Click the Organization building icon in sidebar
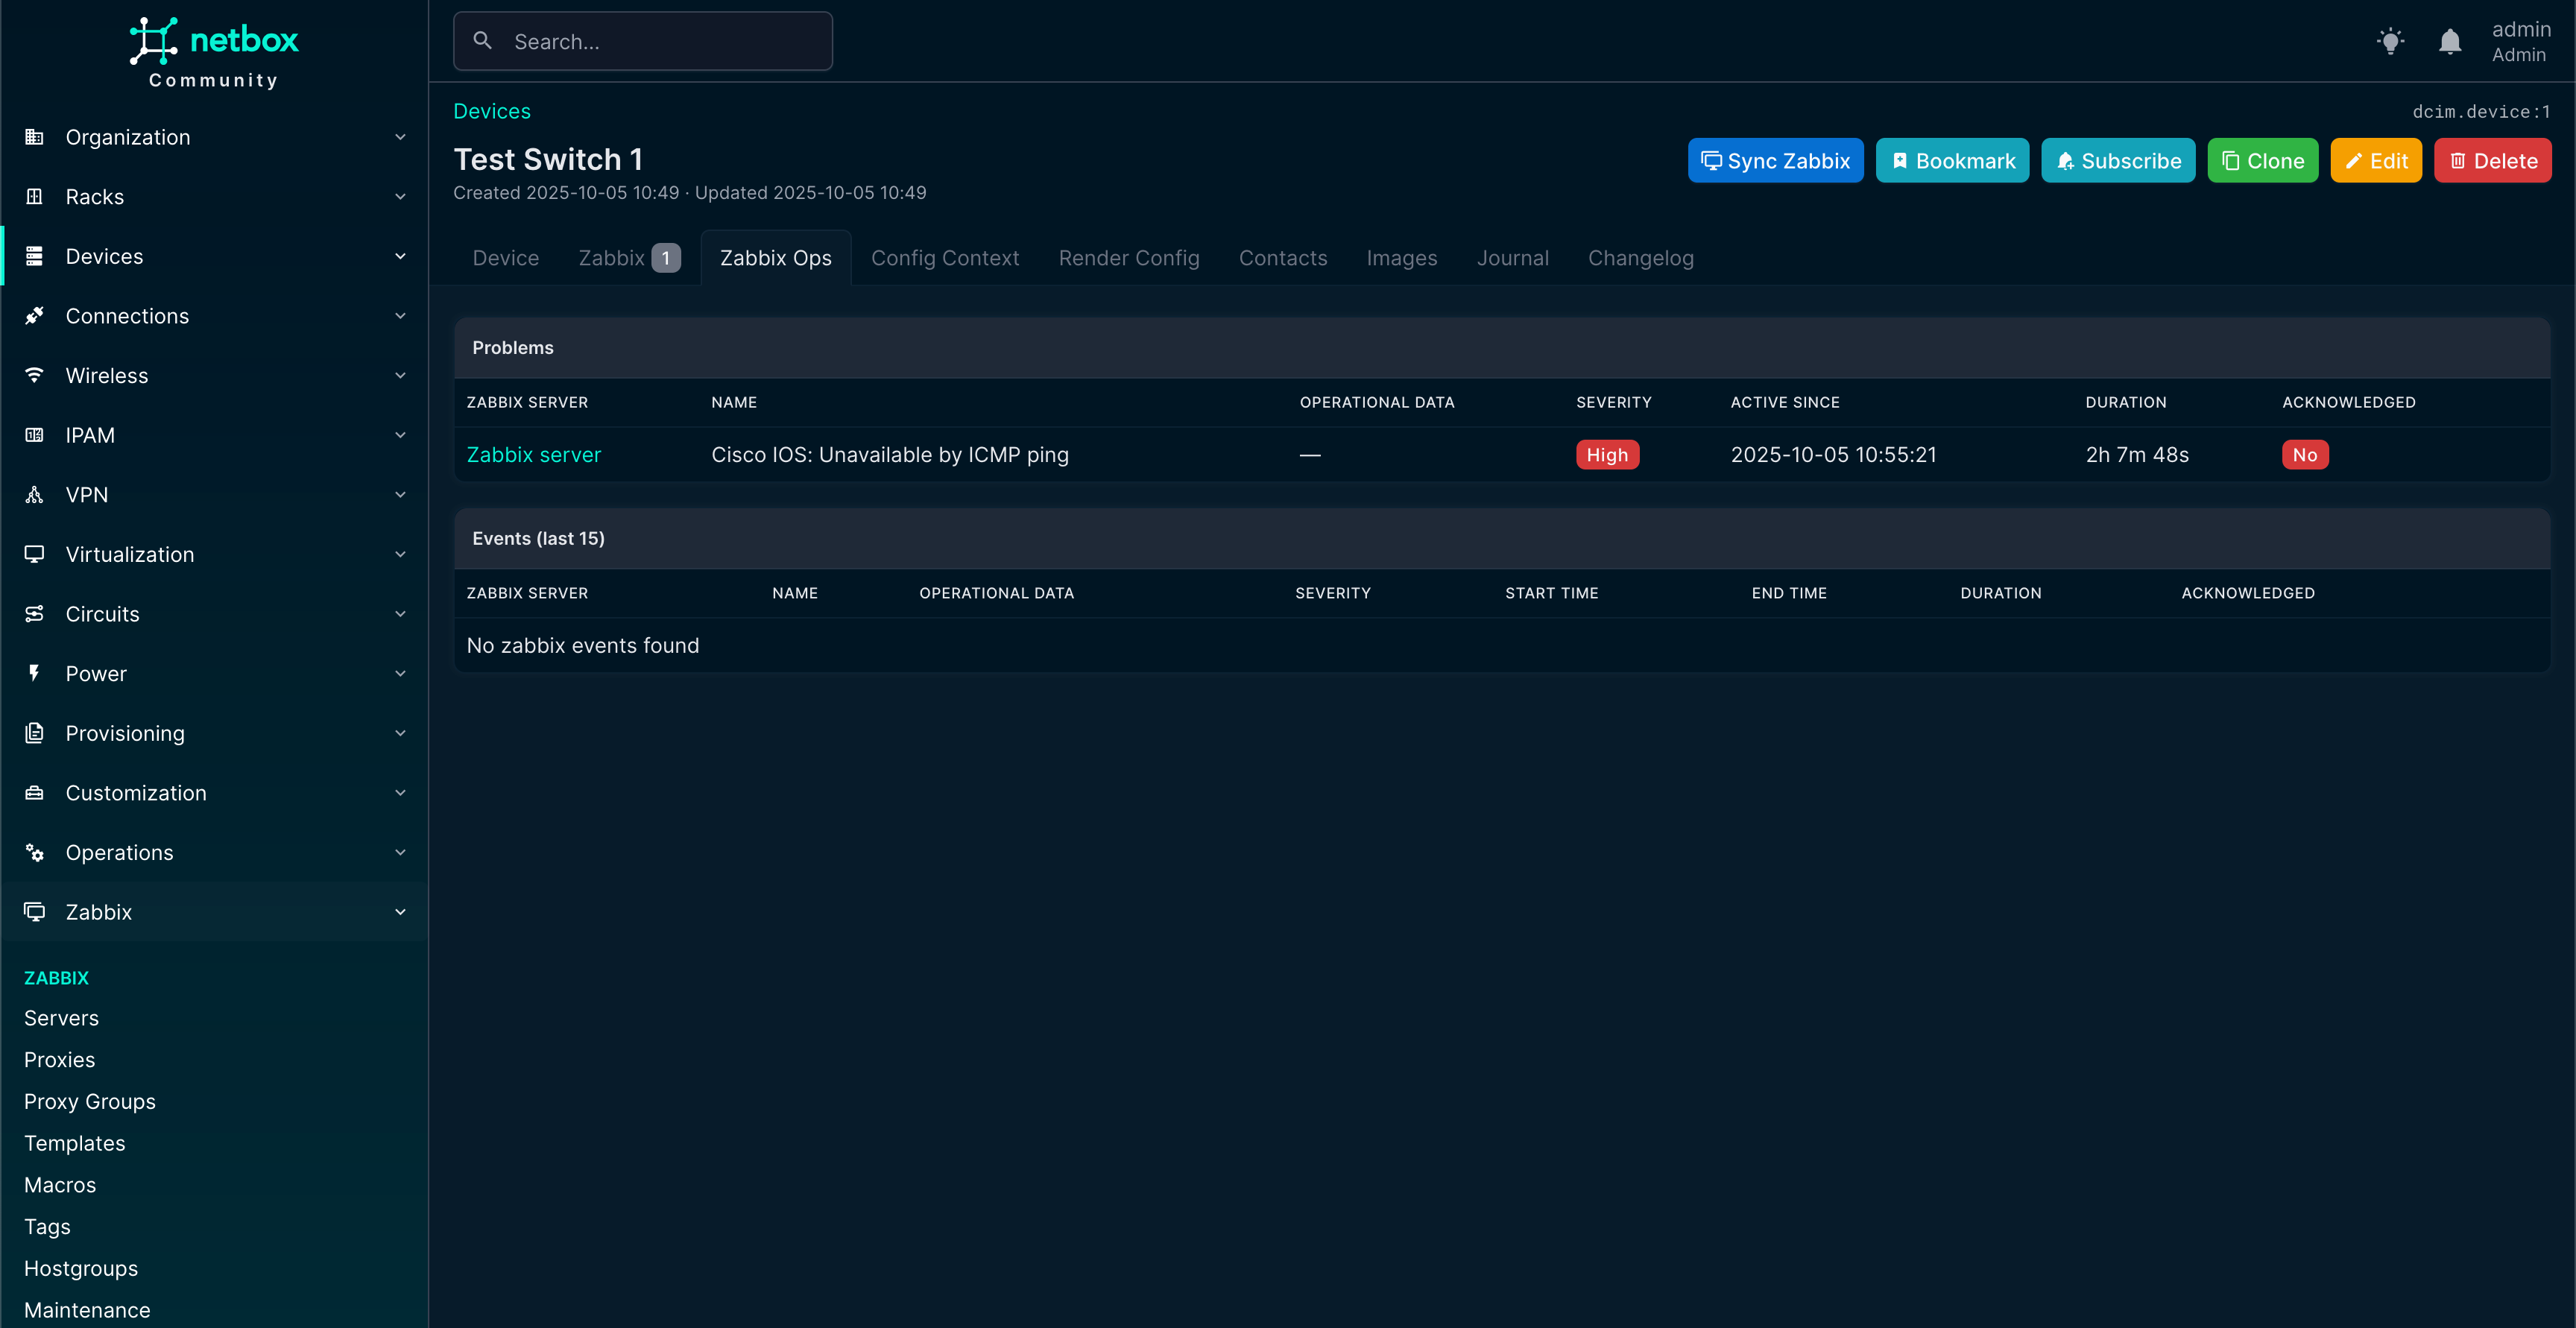Viewport: 2576px width, 1328px height. (x=35, y=137)
